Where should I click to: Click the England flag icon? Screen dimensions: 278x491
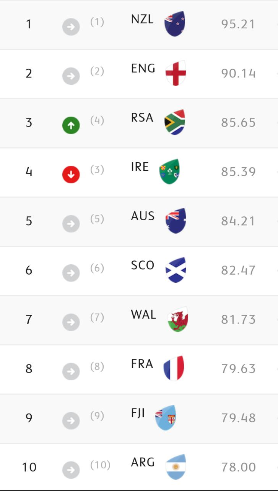pos(176,73)
